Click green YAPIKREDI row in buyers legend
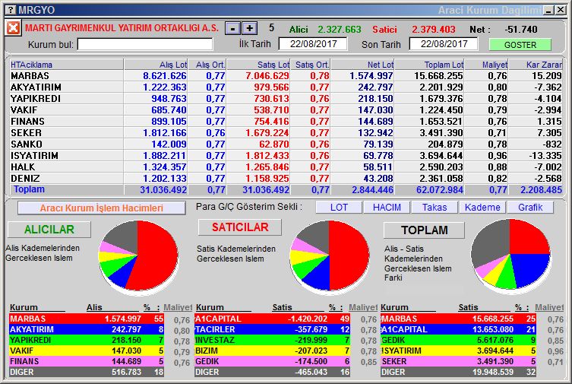 point(87,340)
